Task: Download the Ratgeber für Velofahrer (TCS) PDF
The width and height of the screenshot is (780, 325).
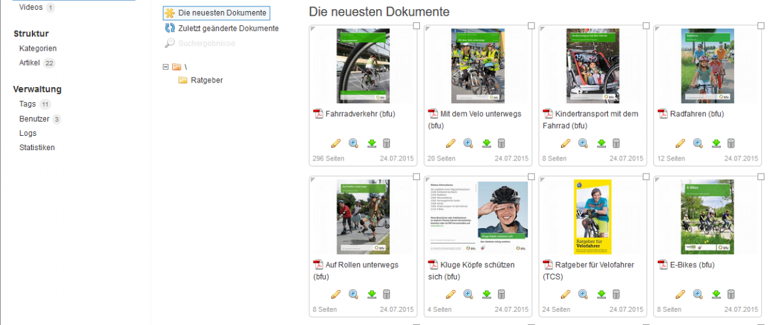Action: [x=601, y=294]
